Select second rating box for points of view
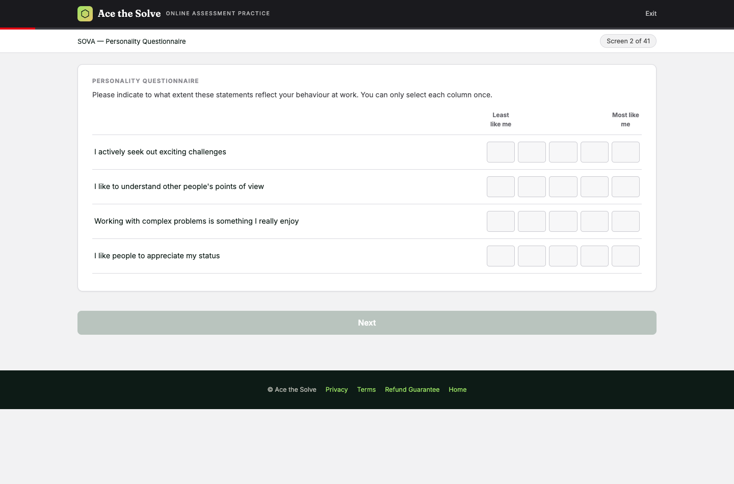Screen dimensions: 734x484 pos(532,186)
